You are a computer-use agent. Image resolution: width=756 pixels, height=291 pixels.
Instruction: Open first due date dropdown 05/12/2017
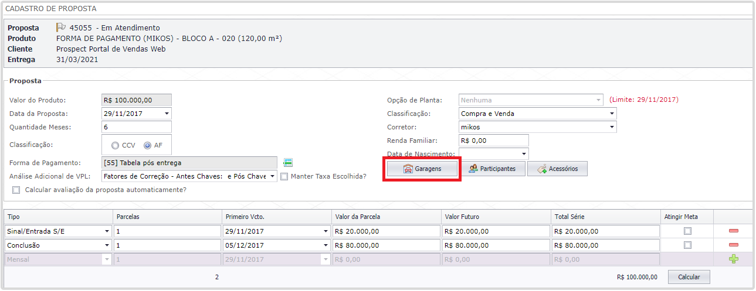click(x=326, y=245)
